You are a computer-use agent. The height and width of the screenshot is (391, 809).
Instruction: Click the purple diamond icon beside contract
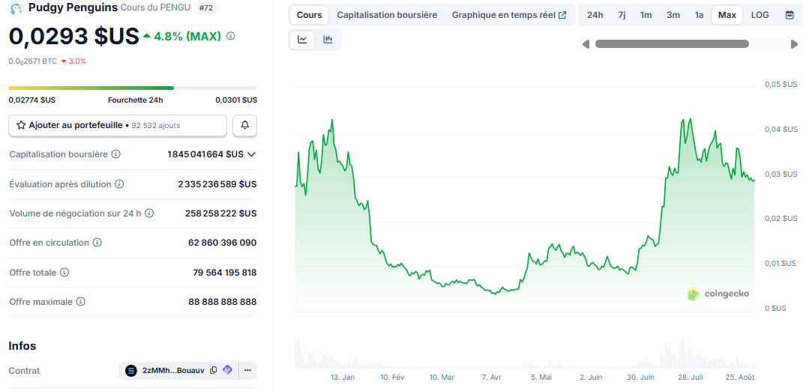[x=227, y=370]
